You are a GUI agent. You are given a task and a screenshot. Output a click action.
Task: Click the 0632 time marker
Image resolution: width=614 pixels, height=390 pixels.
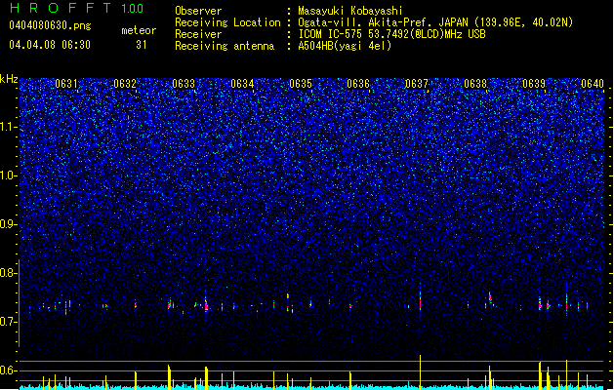point(125,84)
